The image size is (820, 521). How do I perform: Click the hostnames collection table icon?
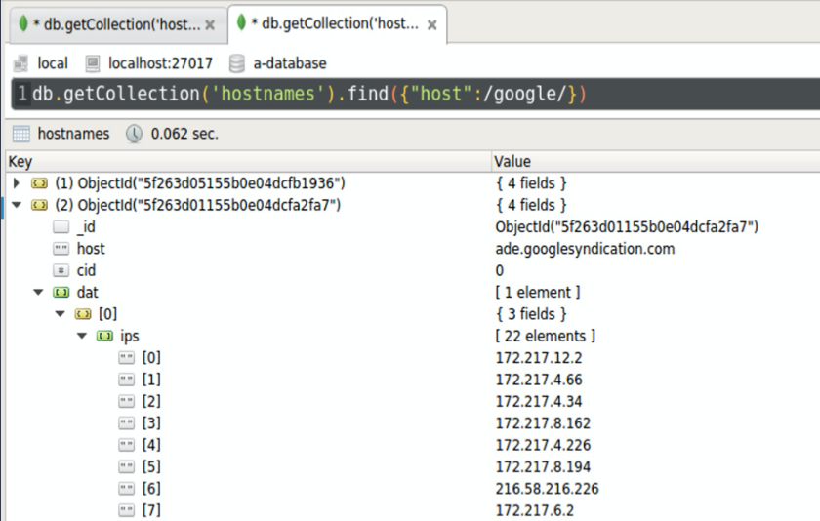pos(20,134)
